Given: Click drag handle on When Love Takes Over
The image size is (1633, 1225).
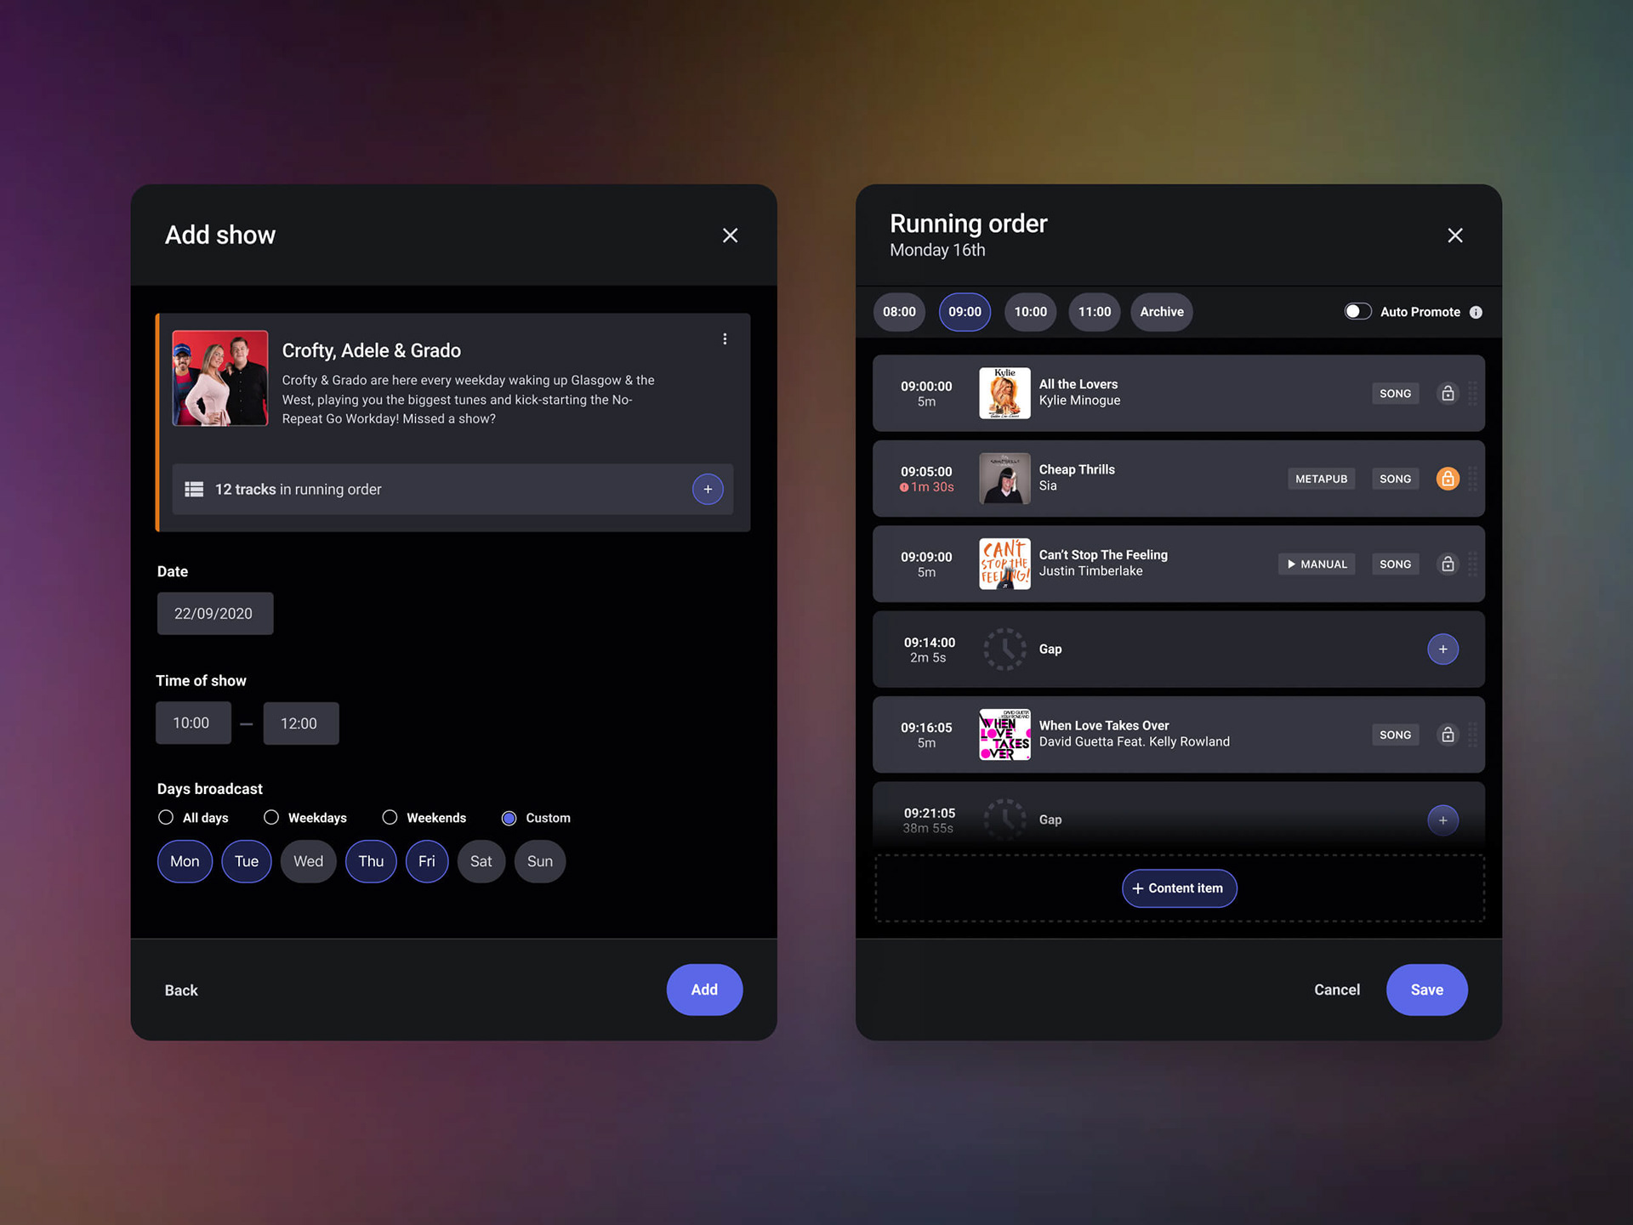Looking at the screenshot, I should point(1472,734).
